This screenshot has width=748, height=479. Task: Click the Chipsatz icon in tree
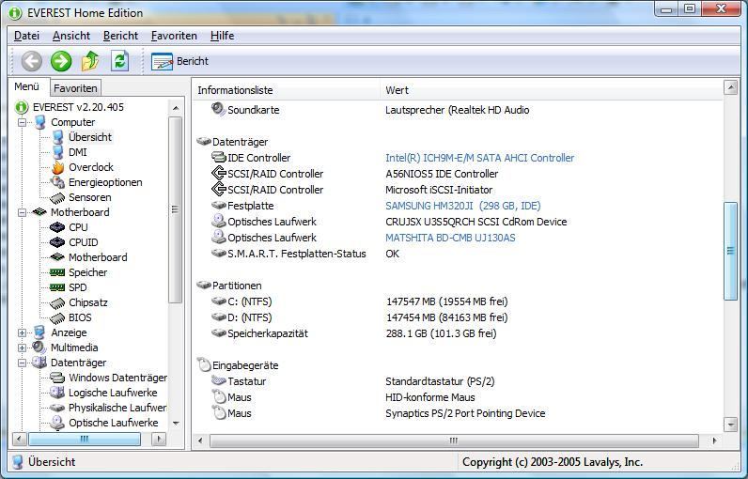(57, 302)
